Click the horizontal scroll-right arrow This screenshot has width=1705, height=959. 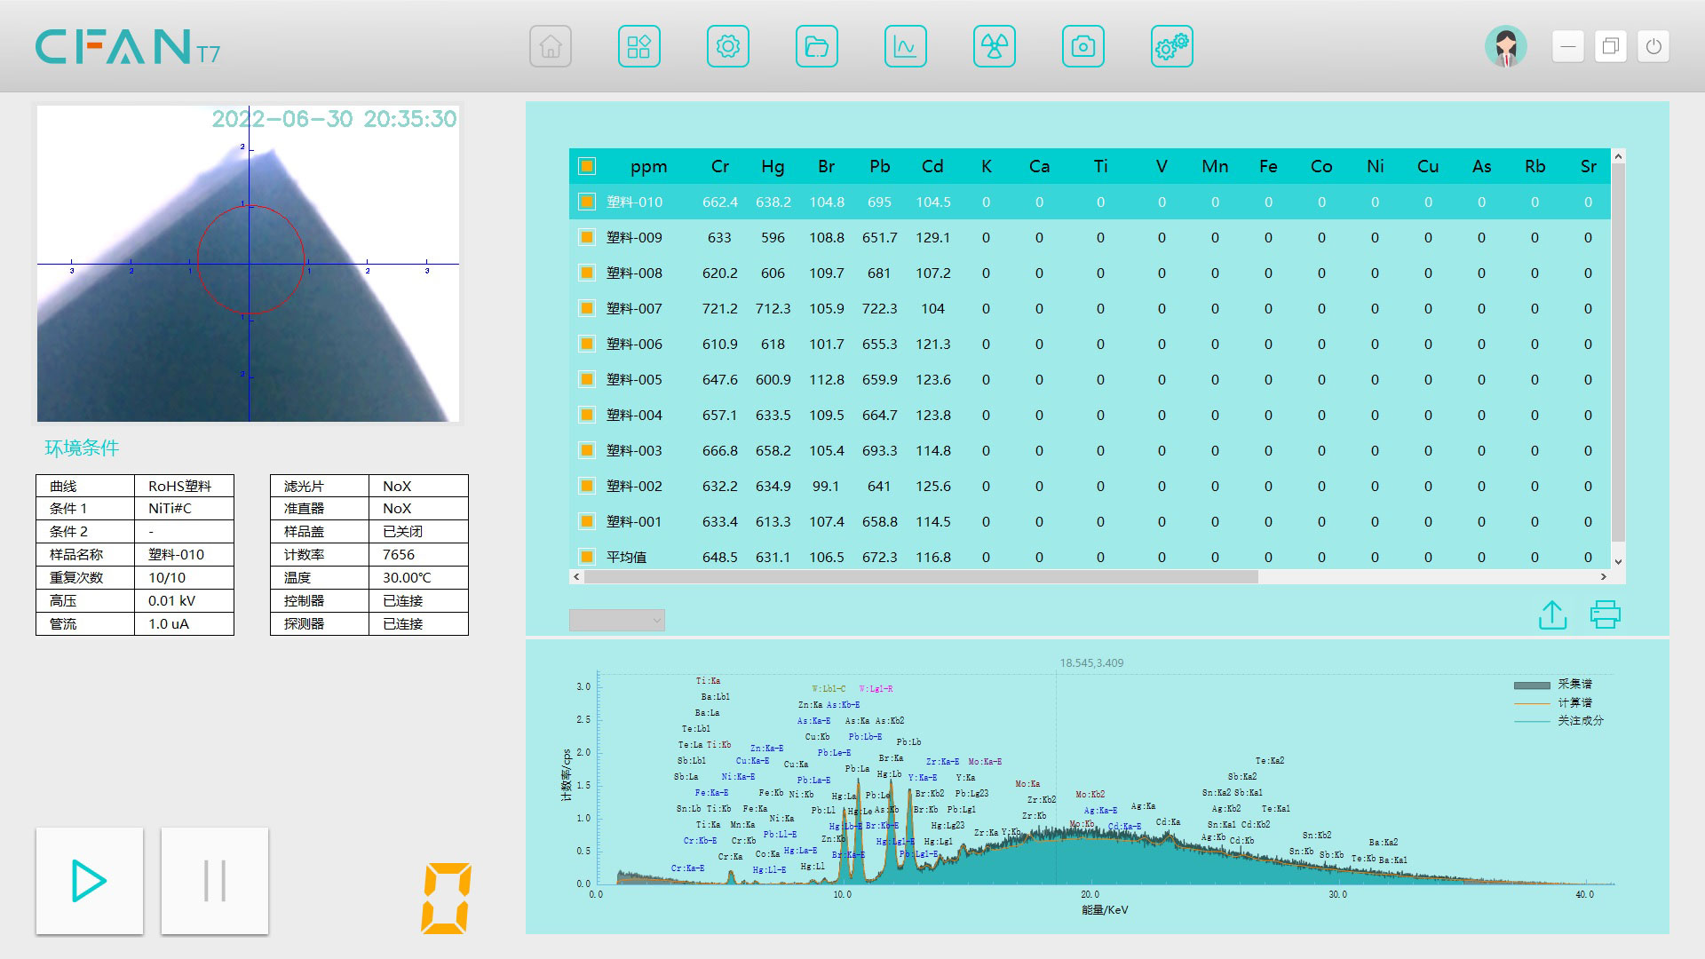point(1604,577)
